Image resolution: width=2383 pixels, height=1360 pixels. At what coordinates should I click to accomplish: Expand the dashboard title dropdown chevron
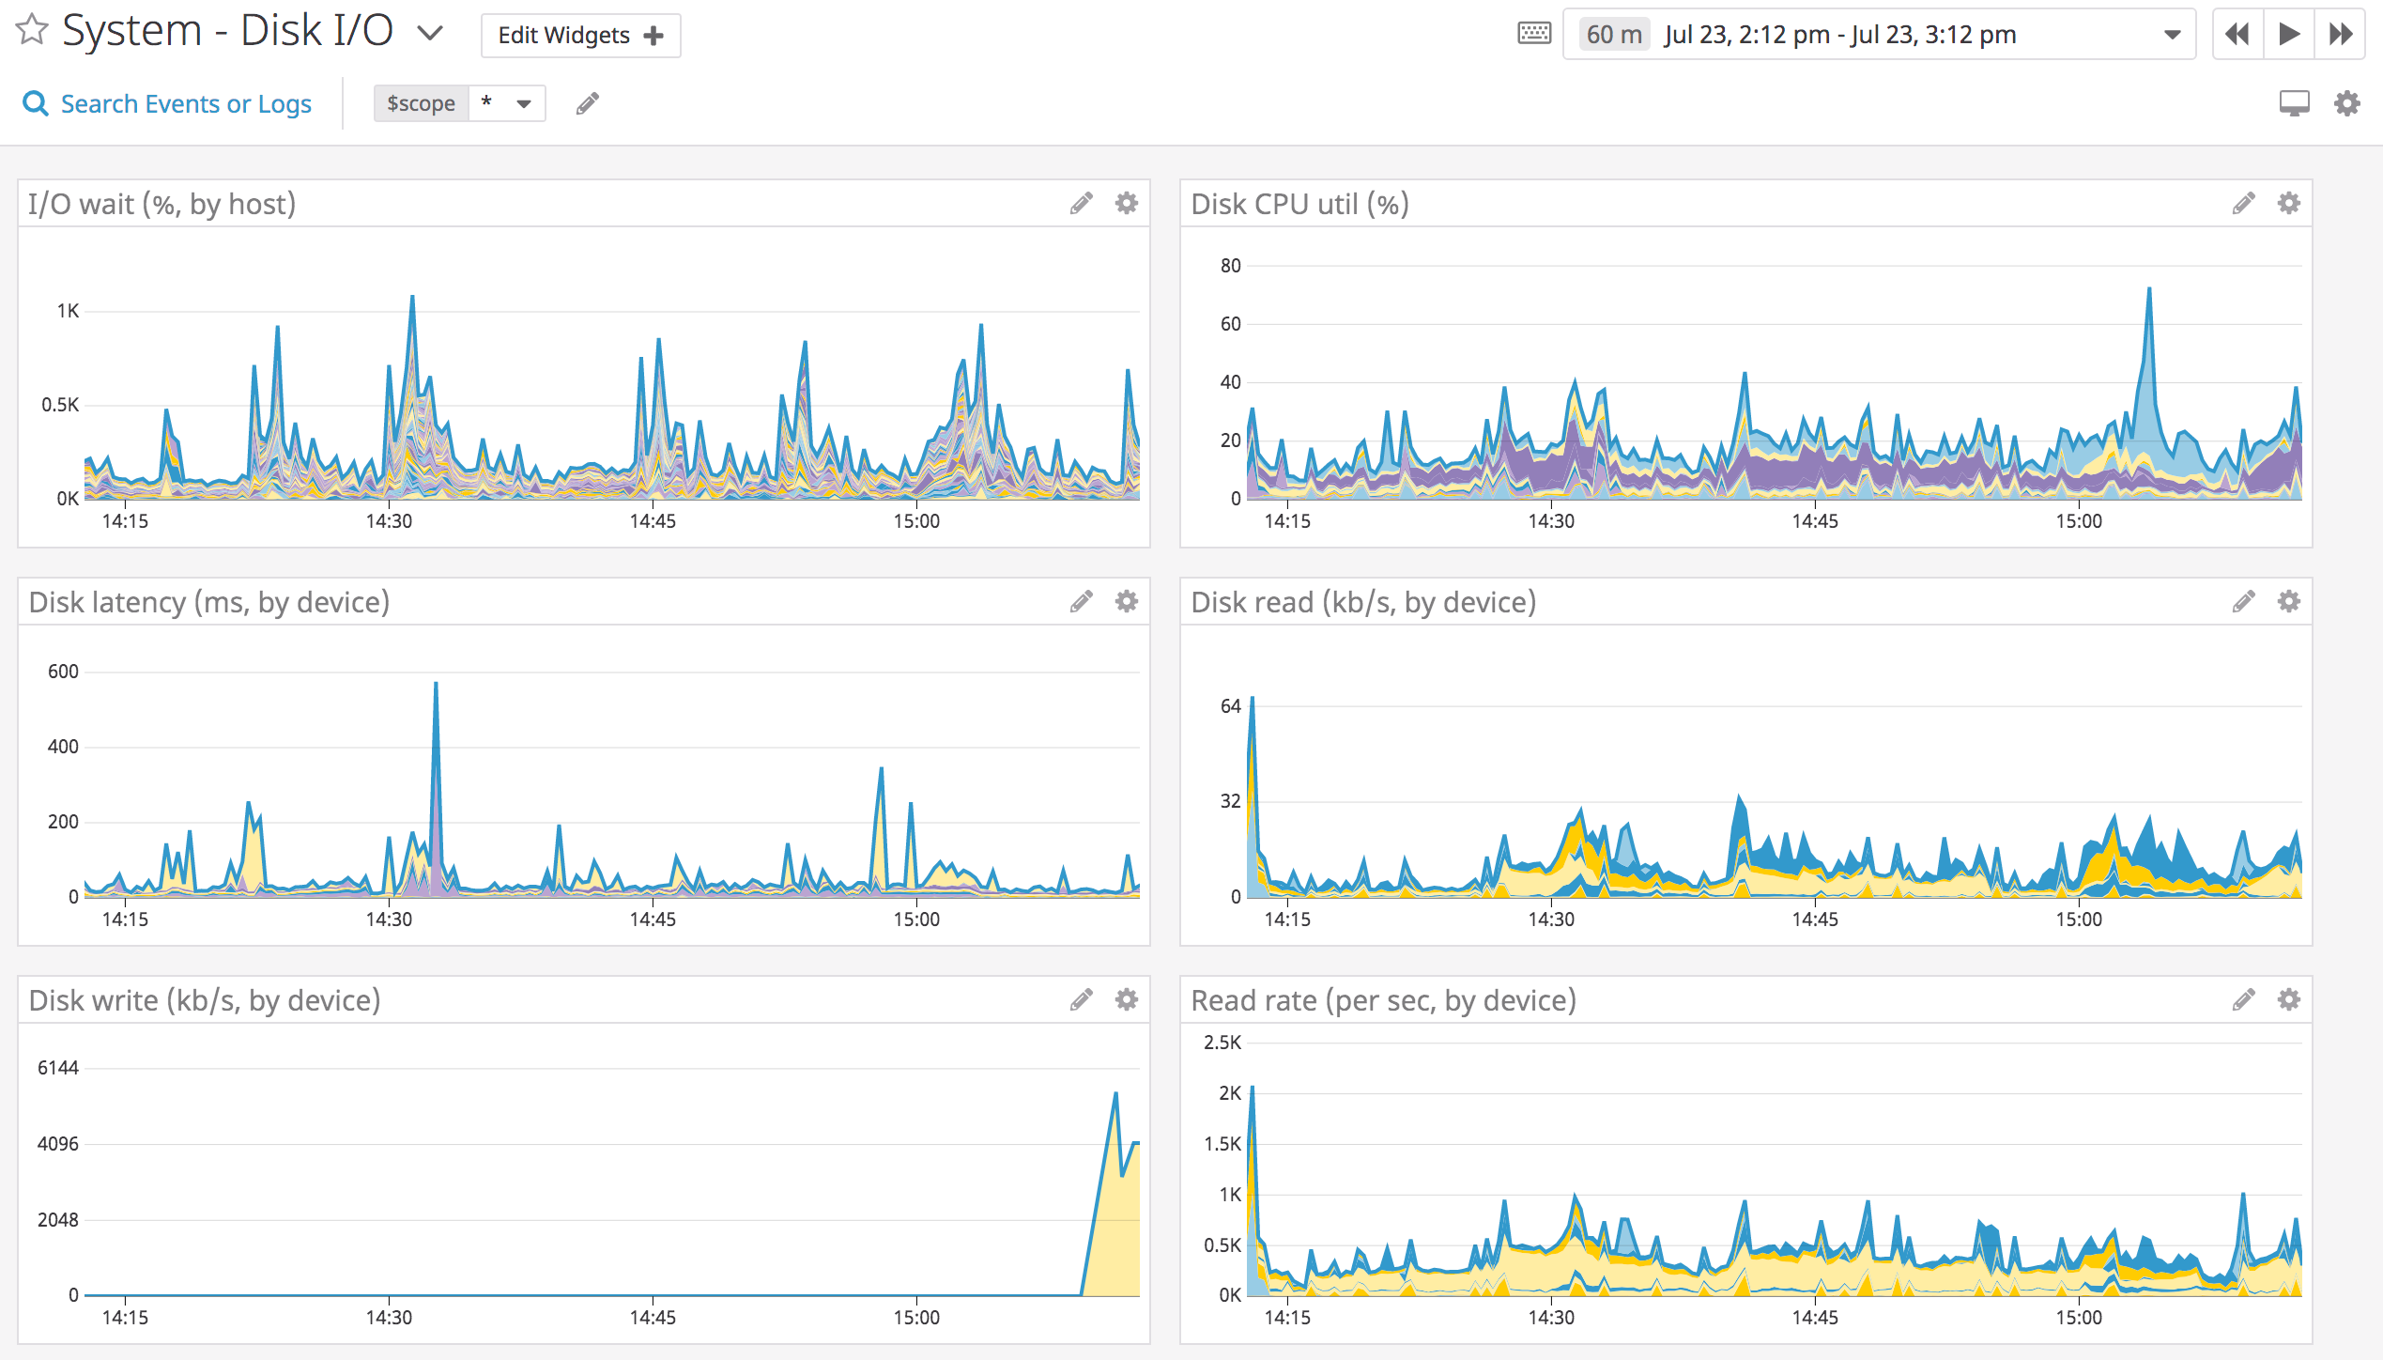430,34
